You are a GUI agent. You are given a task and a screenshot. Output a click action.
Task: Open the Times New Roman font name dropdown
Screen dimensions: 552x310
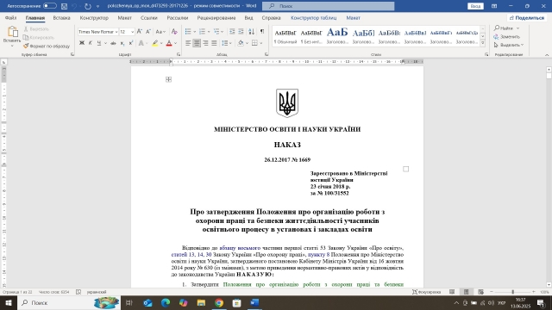click(116, 32)
